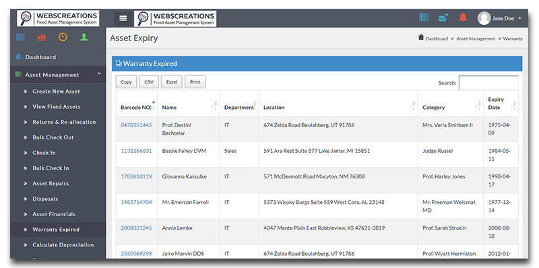Select the blue barcode icon in sidebar
The height and width of the screenshot is (268, 539).
(x=21, y=37)
